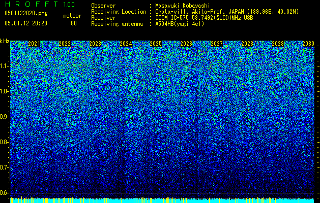
Task: Click the 2021 time marker label
Action: [34, 44]
